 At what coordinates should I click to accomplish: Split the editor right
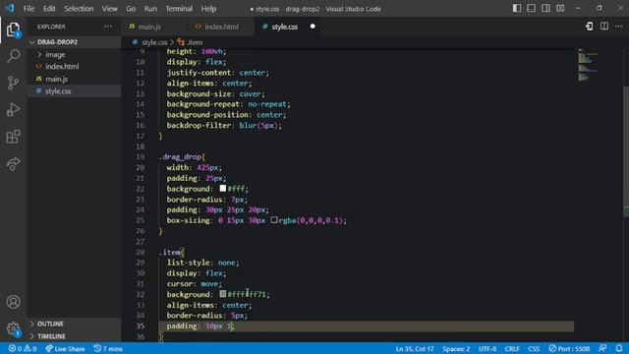[604, 27]
